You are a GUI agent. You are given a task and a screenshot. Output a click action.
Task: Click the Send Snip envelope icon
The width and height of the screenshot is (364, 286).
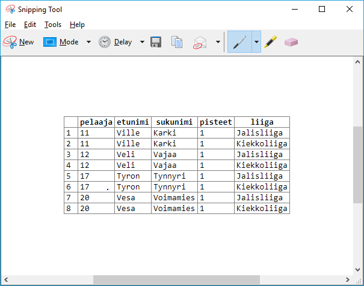[x=200, y=43]
